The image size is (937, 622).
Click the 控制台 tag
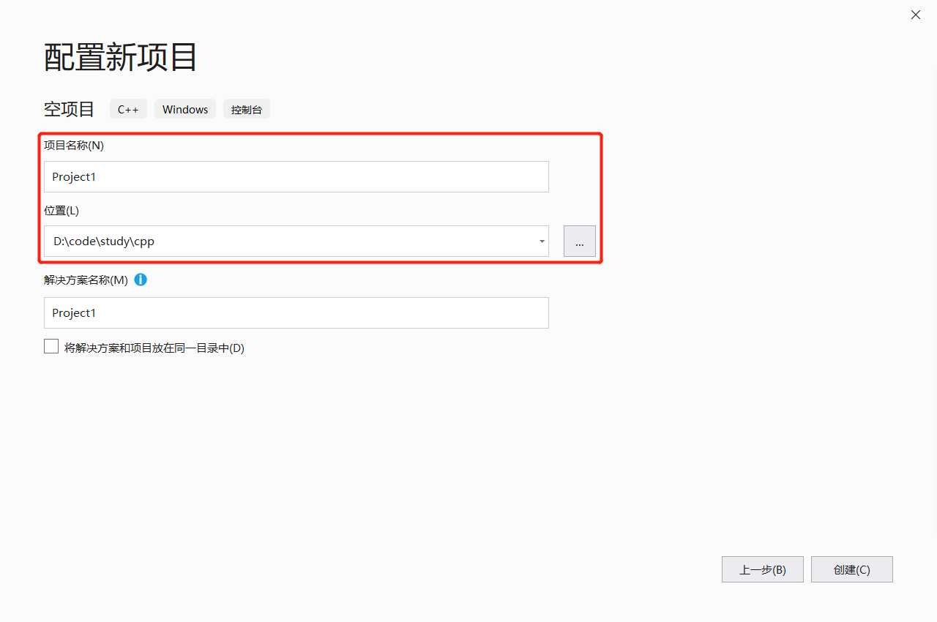point(247,109)
